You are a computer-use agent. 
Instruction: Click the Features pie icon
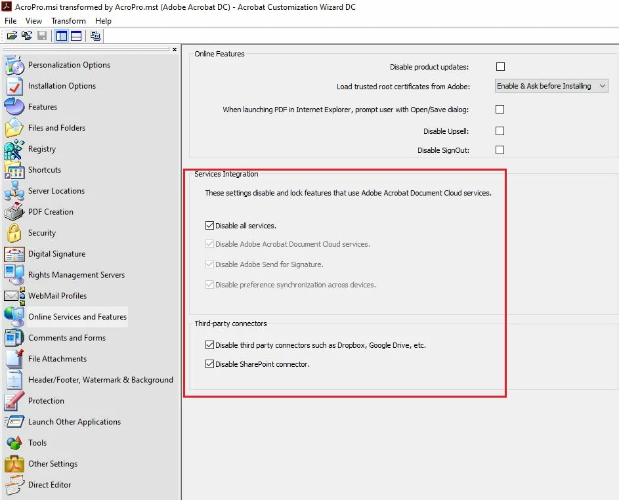click(x=14, y=106)
